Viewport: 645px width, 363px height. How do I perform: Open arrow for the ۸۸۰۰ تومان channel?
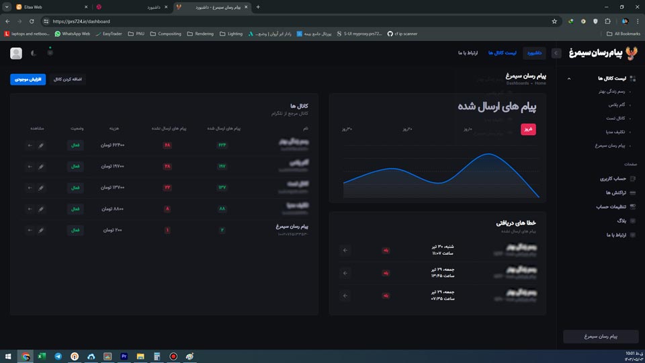click(30, 209)
